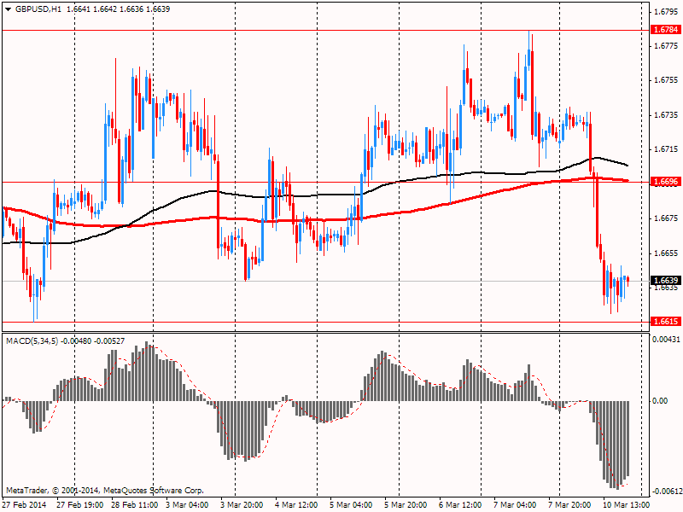Select the 28 Feb 11:00 time label
This screenshot has width=683, height=512.
click(x=135, y=505)
